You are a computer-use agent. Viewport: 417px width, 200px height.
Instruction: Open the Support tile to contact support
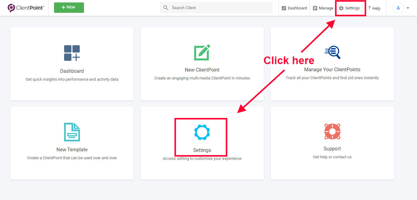332,143
